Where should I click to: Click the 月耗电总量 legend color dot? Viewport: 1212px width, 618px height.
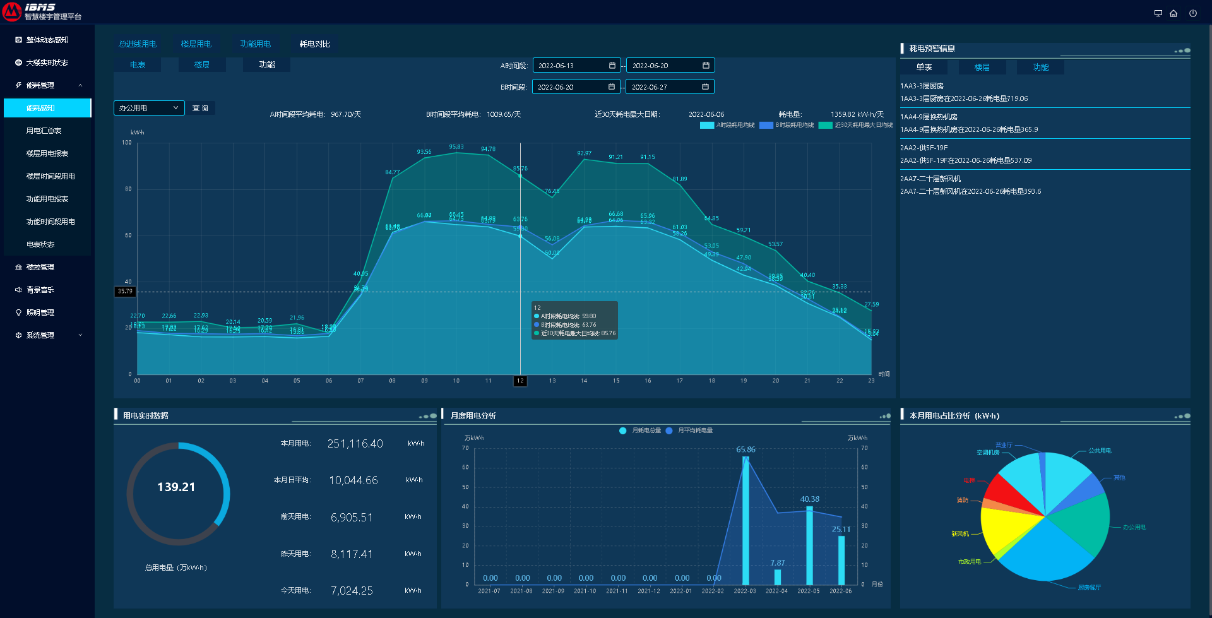(x=622, y=431)
